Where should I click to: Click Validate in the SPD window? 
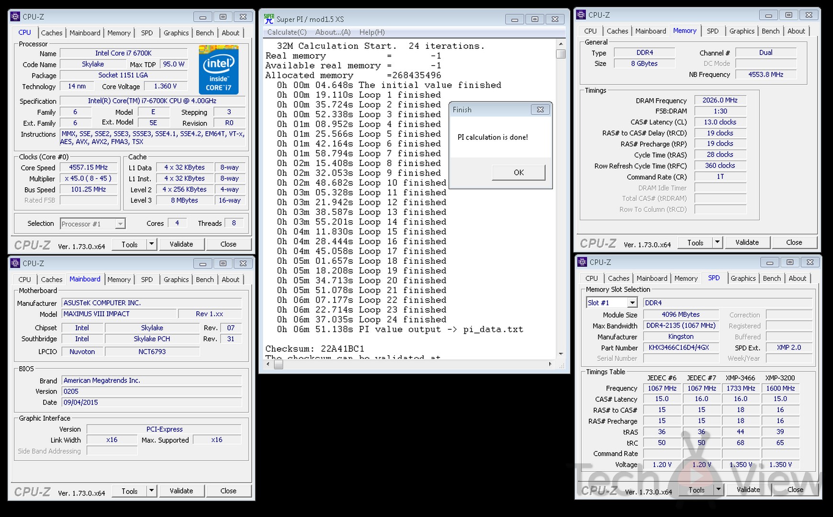pyautogui.click(x=748, y=490)
